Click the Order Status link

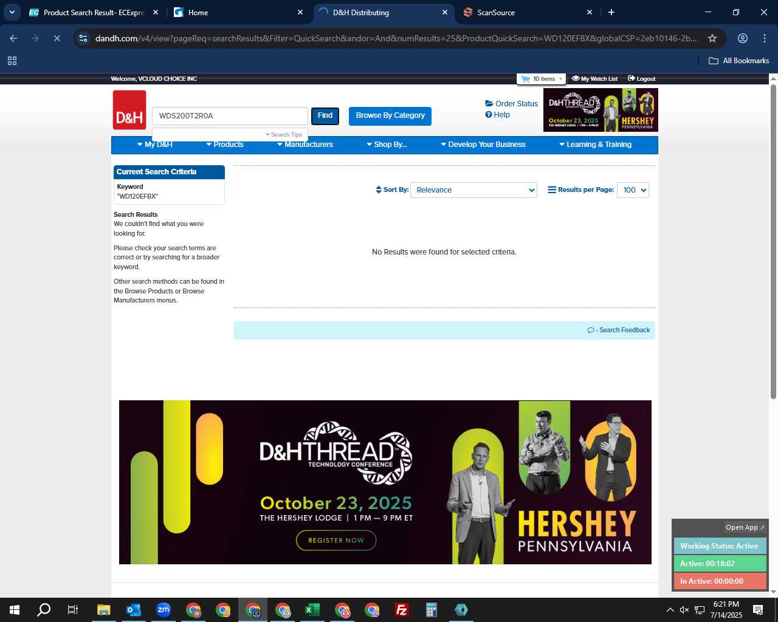click(511, 104)
